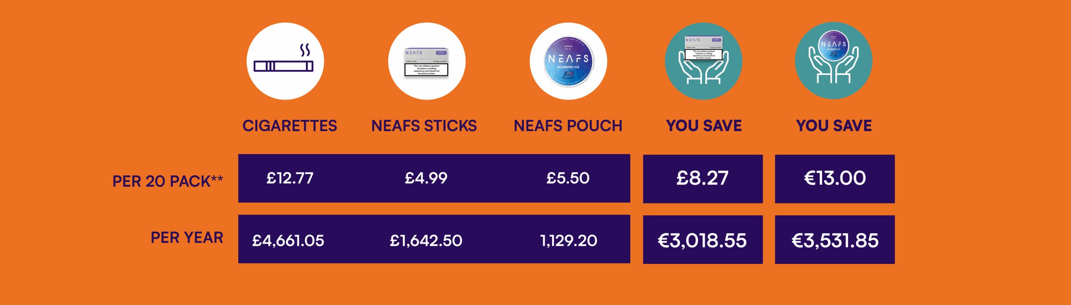Select the NEAFS STICKS heading
This screenshot has width=1071, height=305.
click(424, 126)
